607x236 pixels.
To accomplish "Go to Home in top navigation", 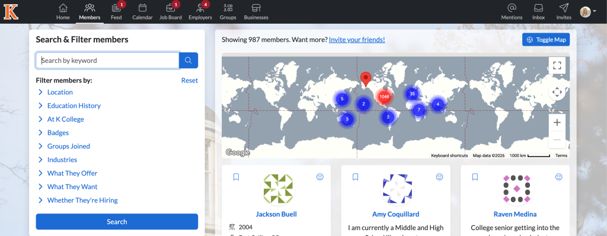I will [63, 12].
